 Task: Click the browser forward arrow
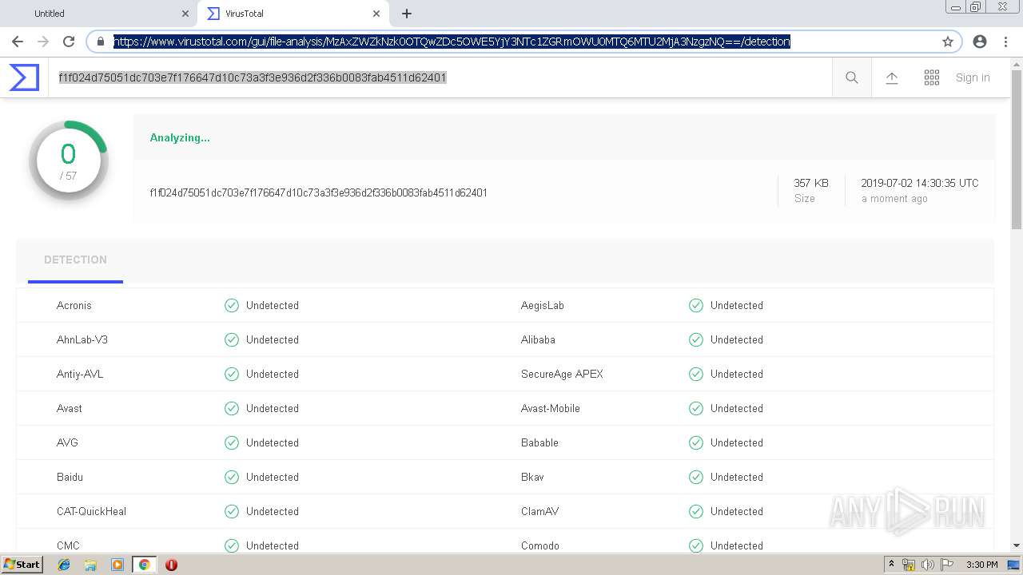(x=43, y=42)
